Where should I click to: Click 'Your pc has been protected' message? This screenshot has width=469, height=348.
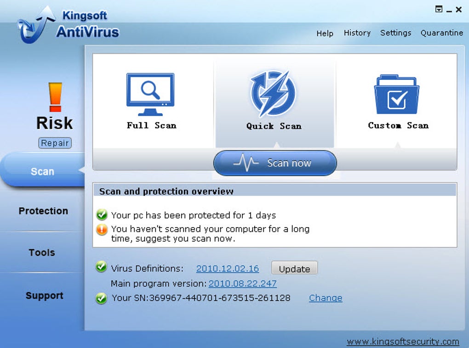pyautogui.click(x=194, y=215)
